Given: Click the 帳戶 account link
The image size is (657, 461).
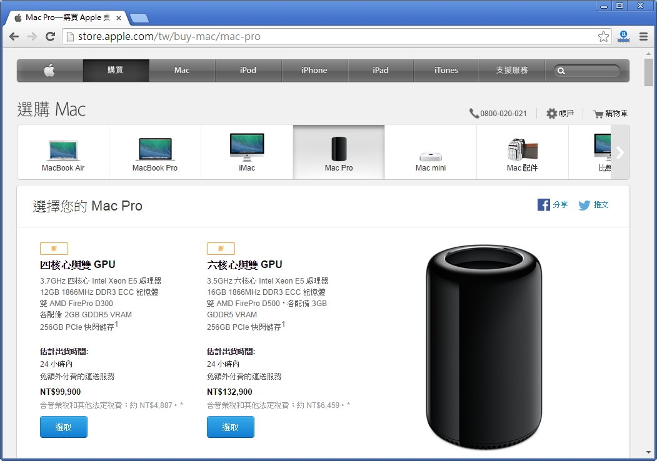Looking at the screenshot, I should click(566, 114).
